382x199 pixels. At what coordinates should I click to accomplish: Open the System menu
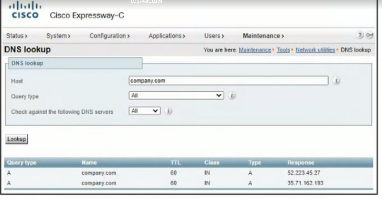(x=59, y=36)
